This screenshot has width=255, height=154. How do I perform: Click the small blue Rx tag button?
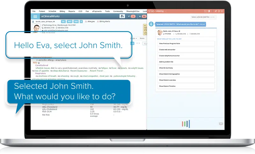[x=81, y=22]
